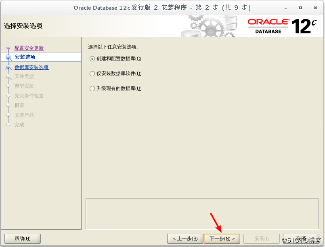The width and height of the screenshot is (325, 247).
Task: Maximize the installer window
Action: [300, 8]
